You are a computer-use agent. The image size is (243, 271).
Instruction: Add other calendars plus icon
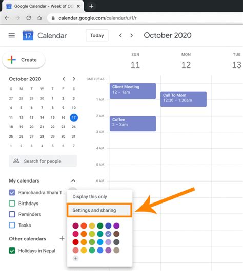(x=62, y=238)
